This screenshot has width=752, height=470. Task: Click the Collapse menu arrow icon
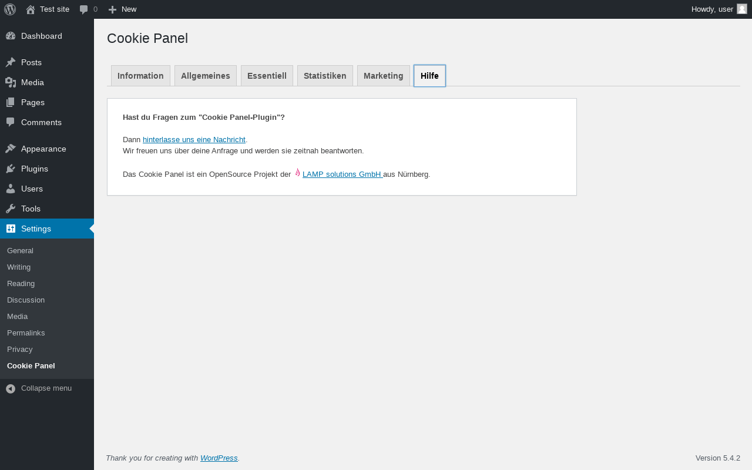pos(11,388)
